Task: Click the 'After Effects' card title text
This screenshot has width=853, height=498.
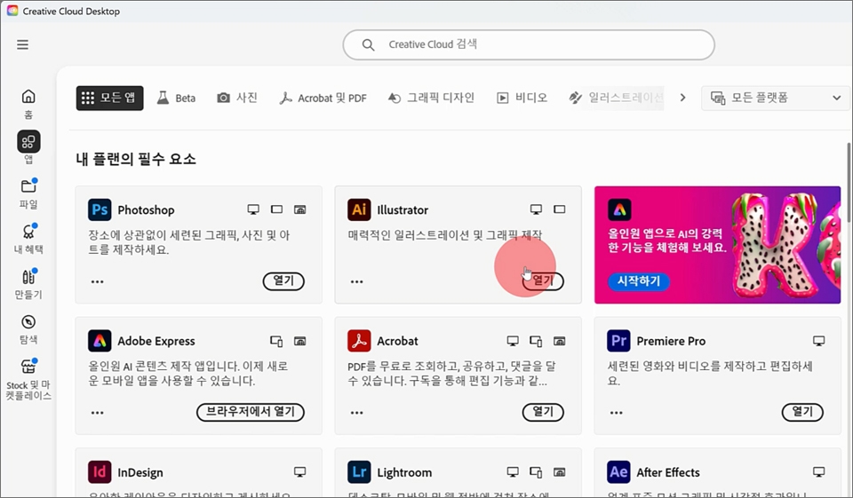Action: pyautogui.click(x=668, y=472)
